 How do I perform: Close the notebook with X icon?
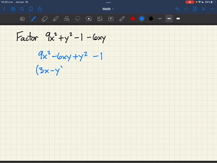(204, 9)
